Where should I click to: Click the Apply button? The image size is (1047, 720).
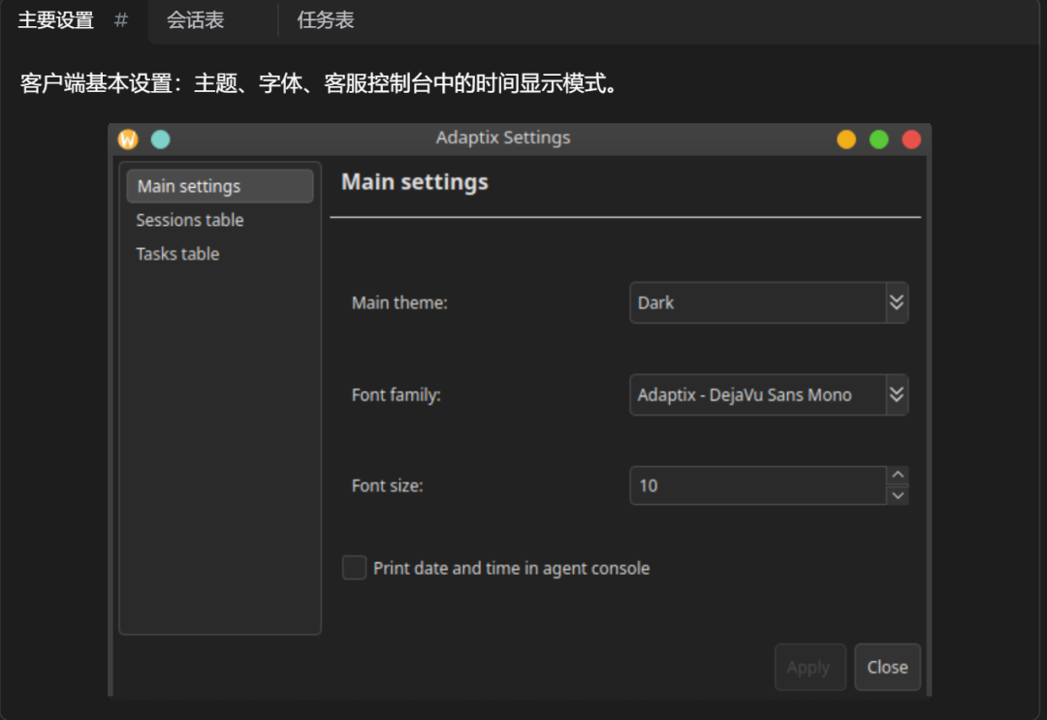809,668
